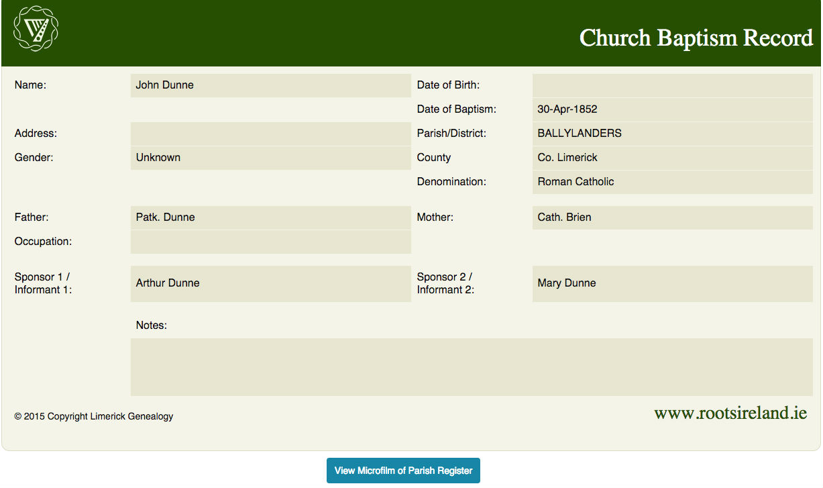This screenshot has width=823, height=488.
Task: Click the Church Baptism Record heading
Action: coord(696,38)
